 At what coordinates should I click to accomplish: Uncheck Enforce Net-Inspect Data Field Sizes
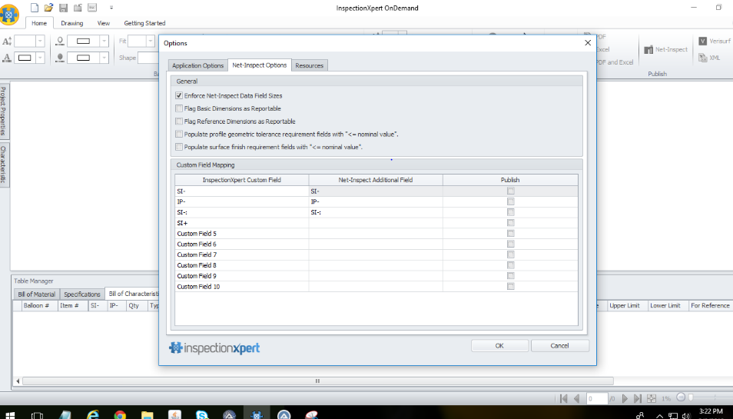coord(178,95)
